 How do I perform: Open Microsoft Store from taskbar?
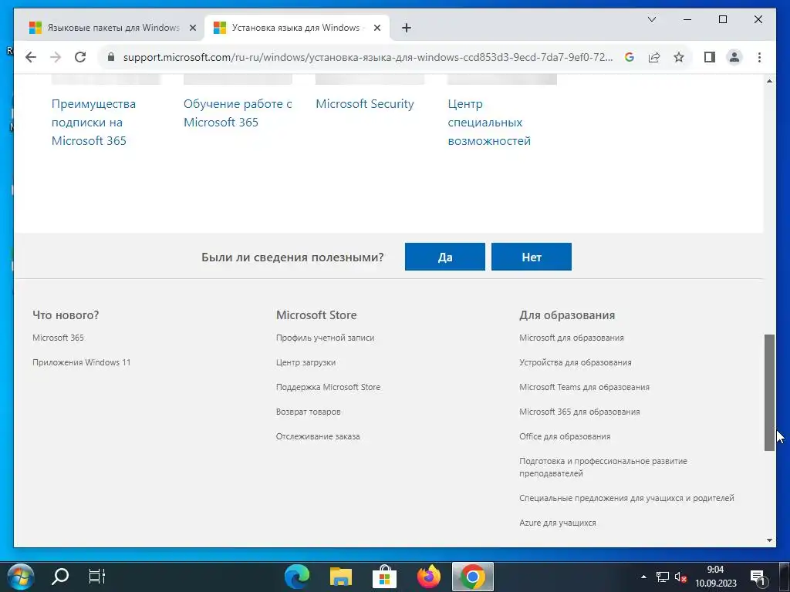point(384,577)
